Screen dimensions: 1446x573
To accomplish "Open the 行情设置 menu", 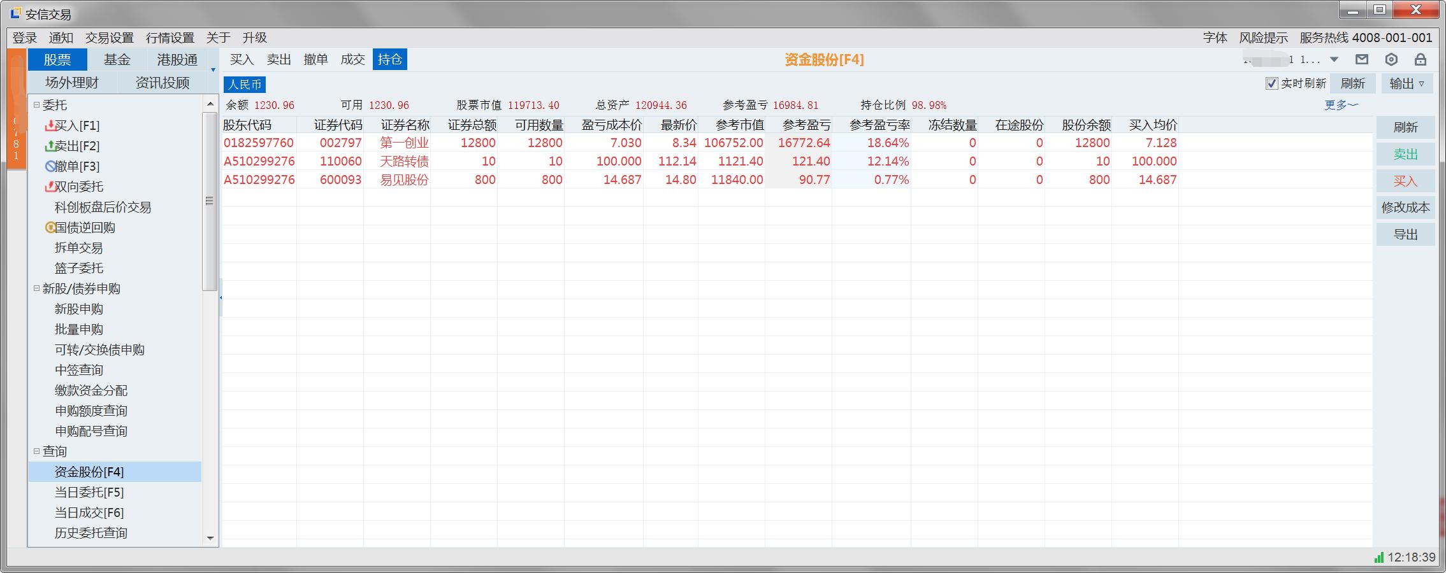I will tap(170, 38).
